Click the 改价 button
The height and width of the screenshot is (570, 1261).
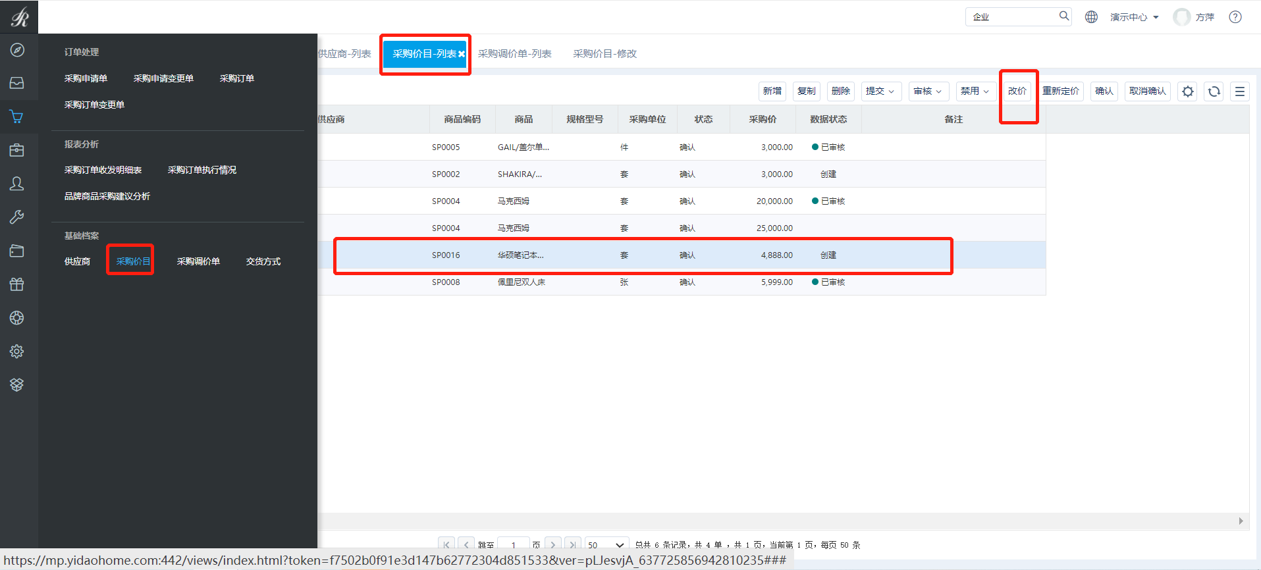tap(1017, 91)
